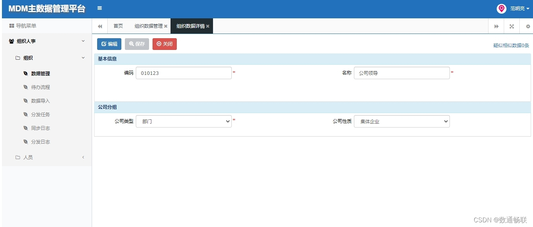Click the 导航菜单 grid icon
533x227 pixels.
pyautogui.click(x=12, y=26)
